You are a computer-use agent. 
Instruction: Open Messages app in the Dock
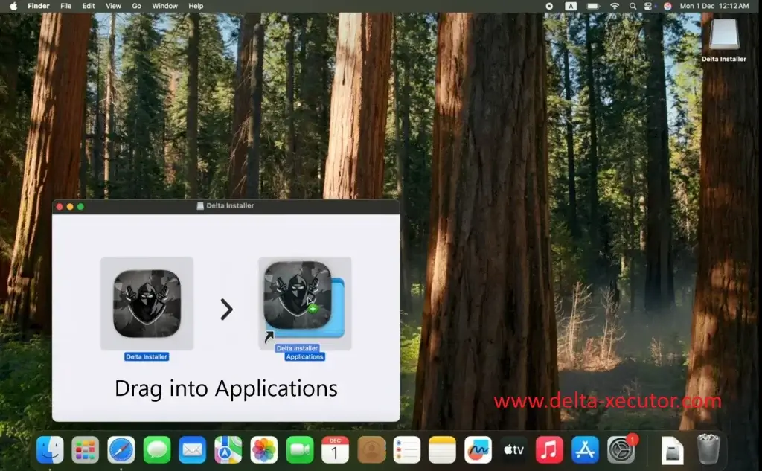157,449
